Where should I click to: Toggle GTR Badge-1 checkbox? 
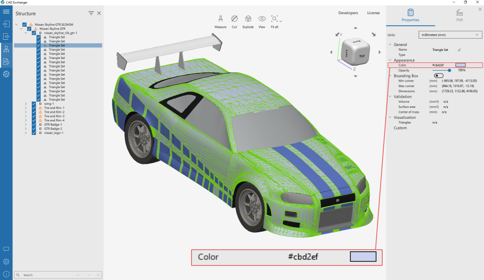click(x=34, y=124)
